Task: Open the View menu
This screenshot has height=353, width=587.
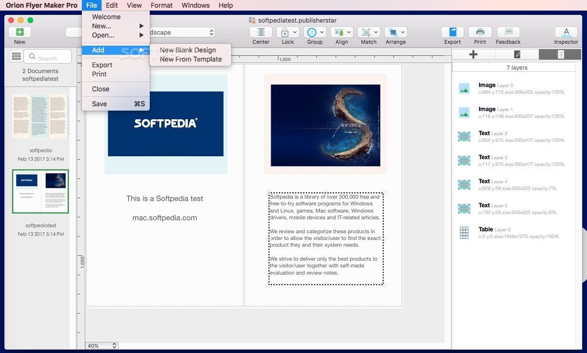Action: tap(134, 5)
